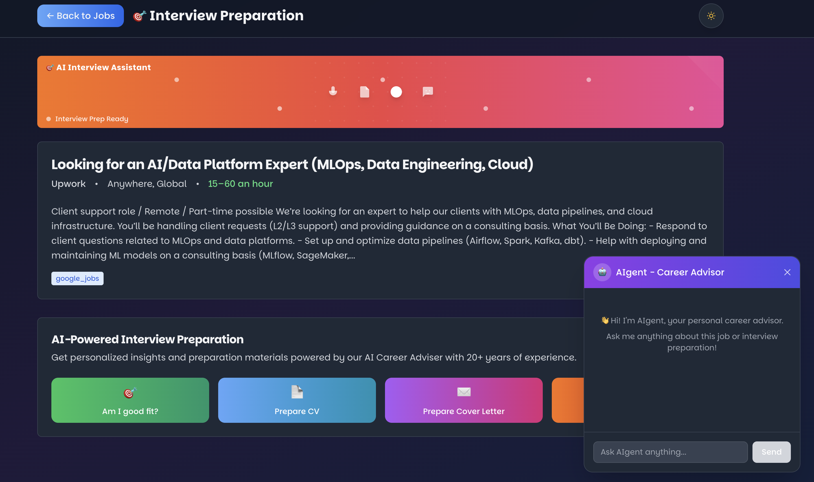Click the document icon in the AI Assistant banner

[364, 92]
